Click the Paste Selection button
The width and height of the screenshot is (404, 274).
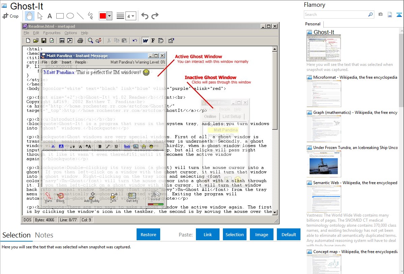tap(234, 234)
